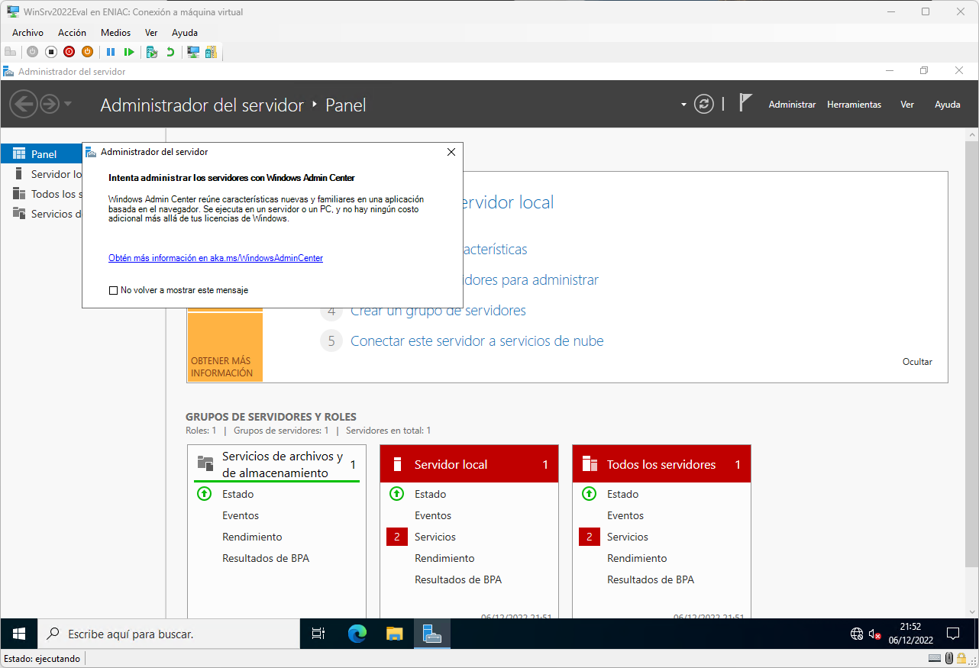Screen dimensions: 979x668
Task: Open Server Manager's Ayuda menu
Action: coord(947,105)
